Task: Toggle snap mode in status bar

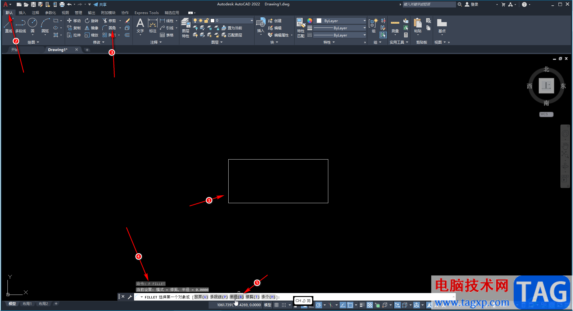Action: tap(284, 305)
